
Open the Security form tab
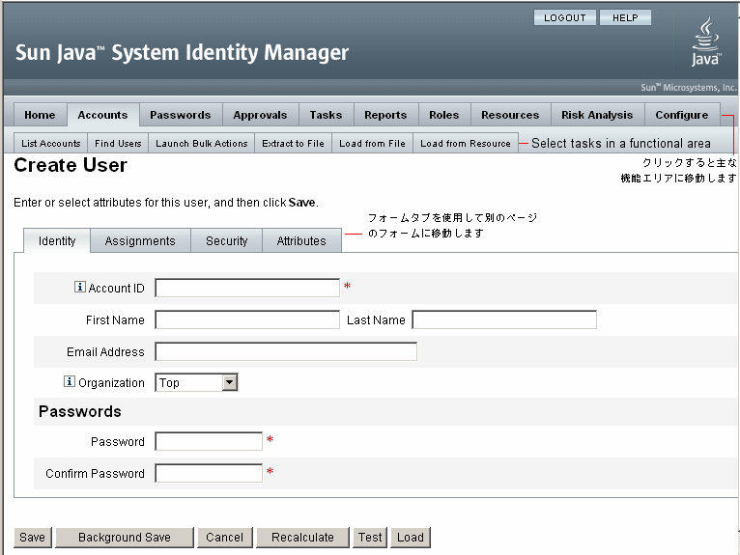[x=226, y=240]
